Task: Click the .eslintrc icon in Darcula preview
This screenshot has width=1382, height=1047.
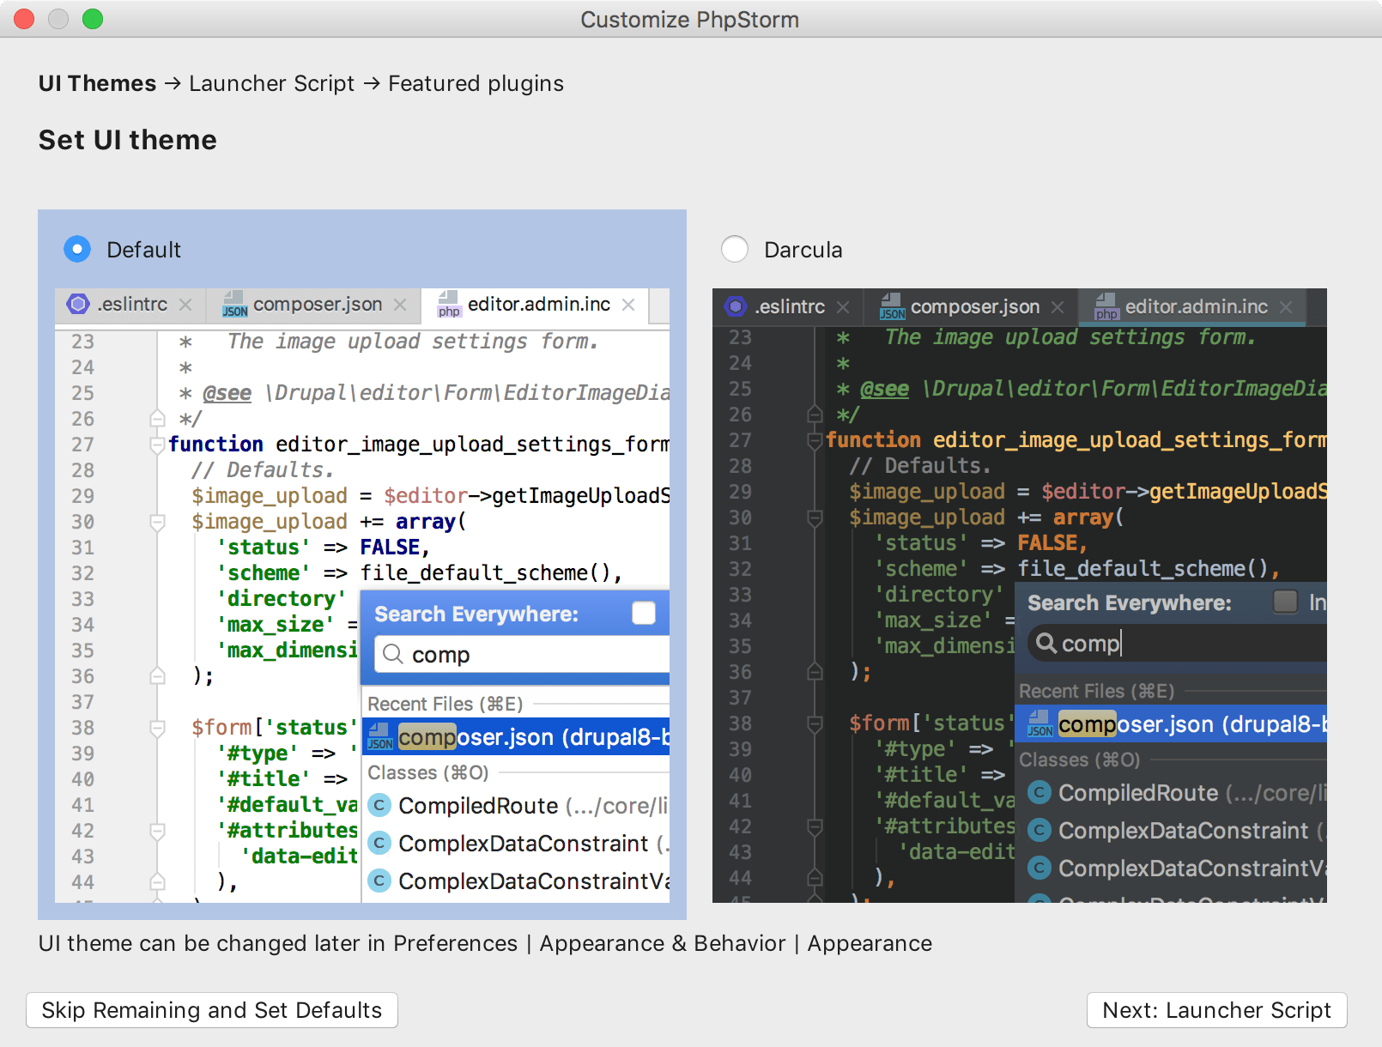Action: [736, 306]
